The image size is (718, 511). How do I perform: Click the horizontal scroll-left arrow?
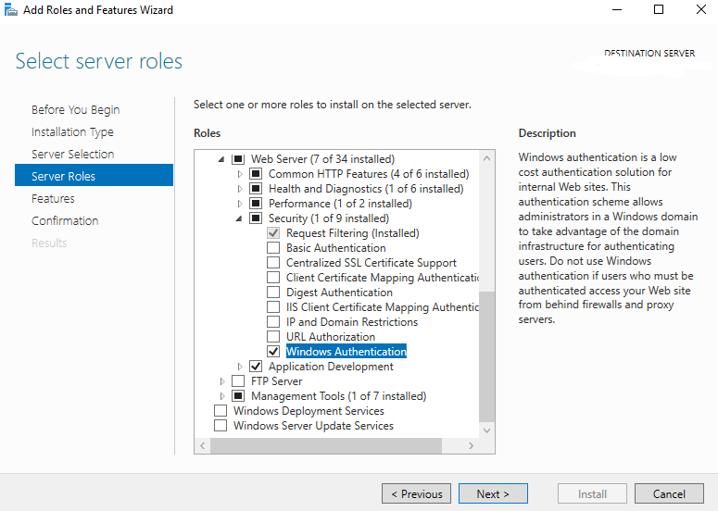coord(202,445)
